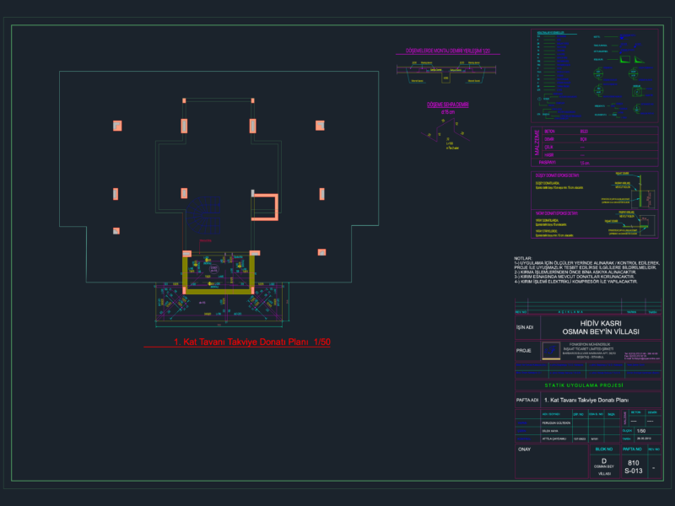
Task: Select the 'DÜŞEY DONATI EPOKSİ DETAYI' heading
Action: (557, 175)
